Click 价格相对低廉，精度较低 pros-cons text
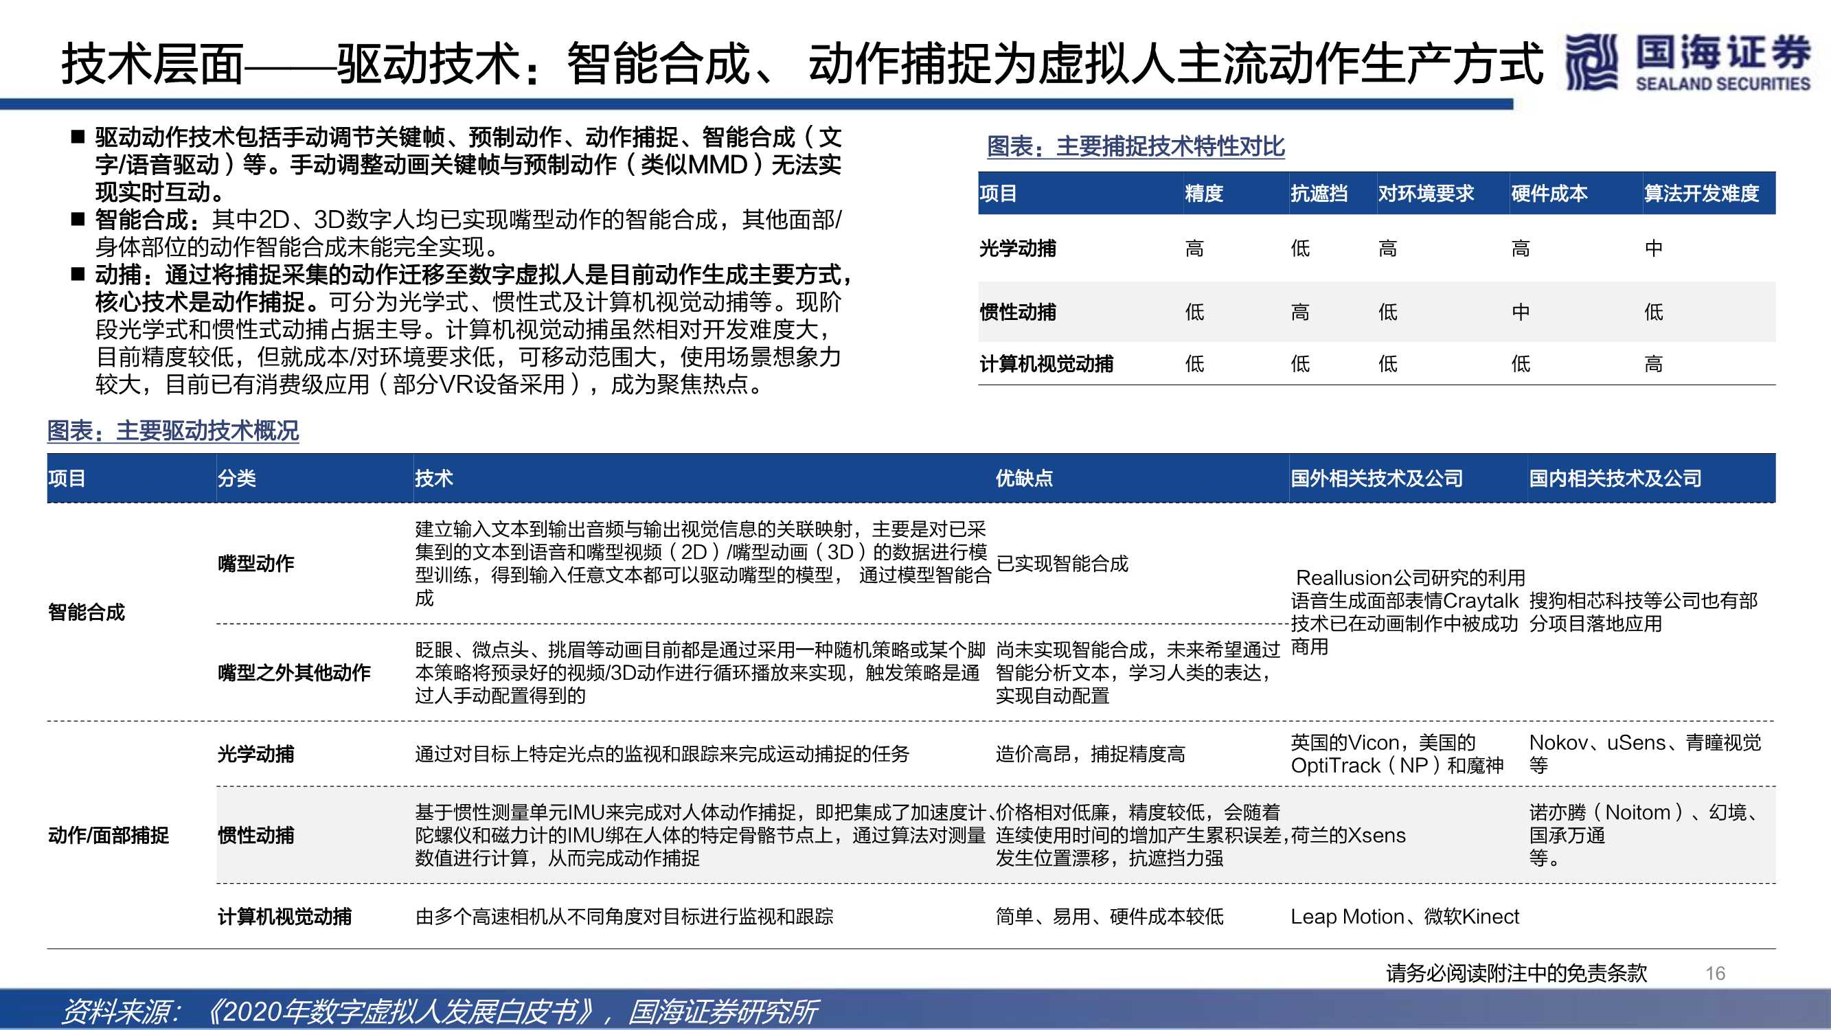 [1141, 835]
